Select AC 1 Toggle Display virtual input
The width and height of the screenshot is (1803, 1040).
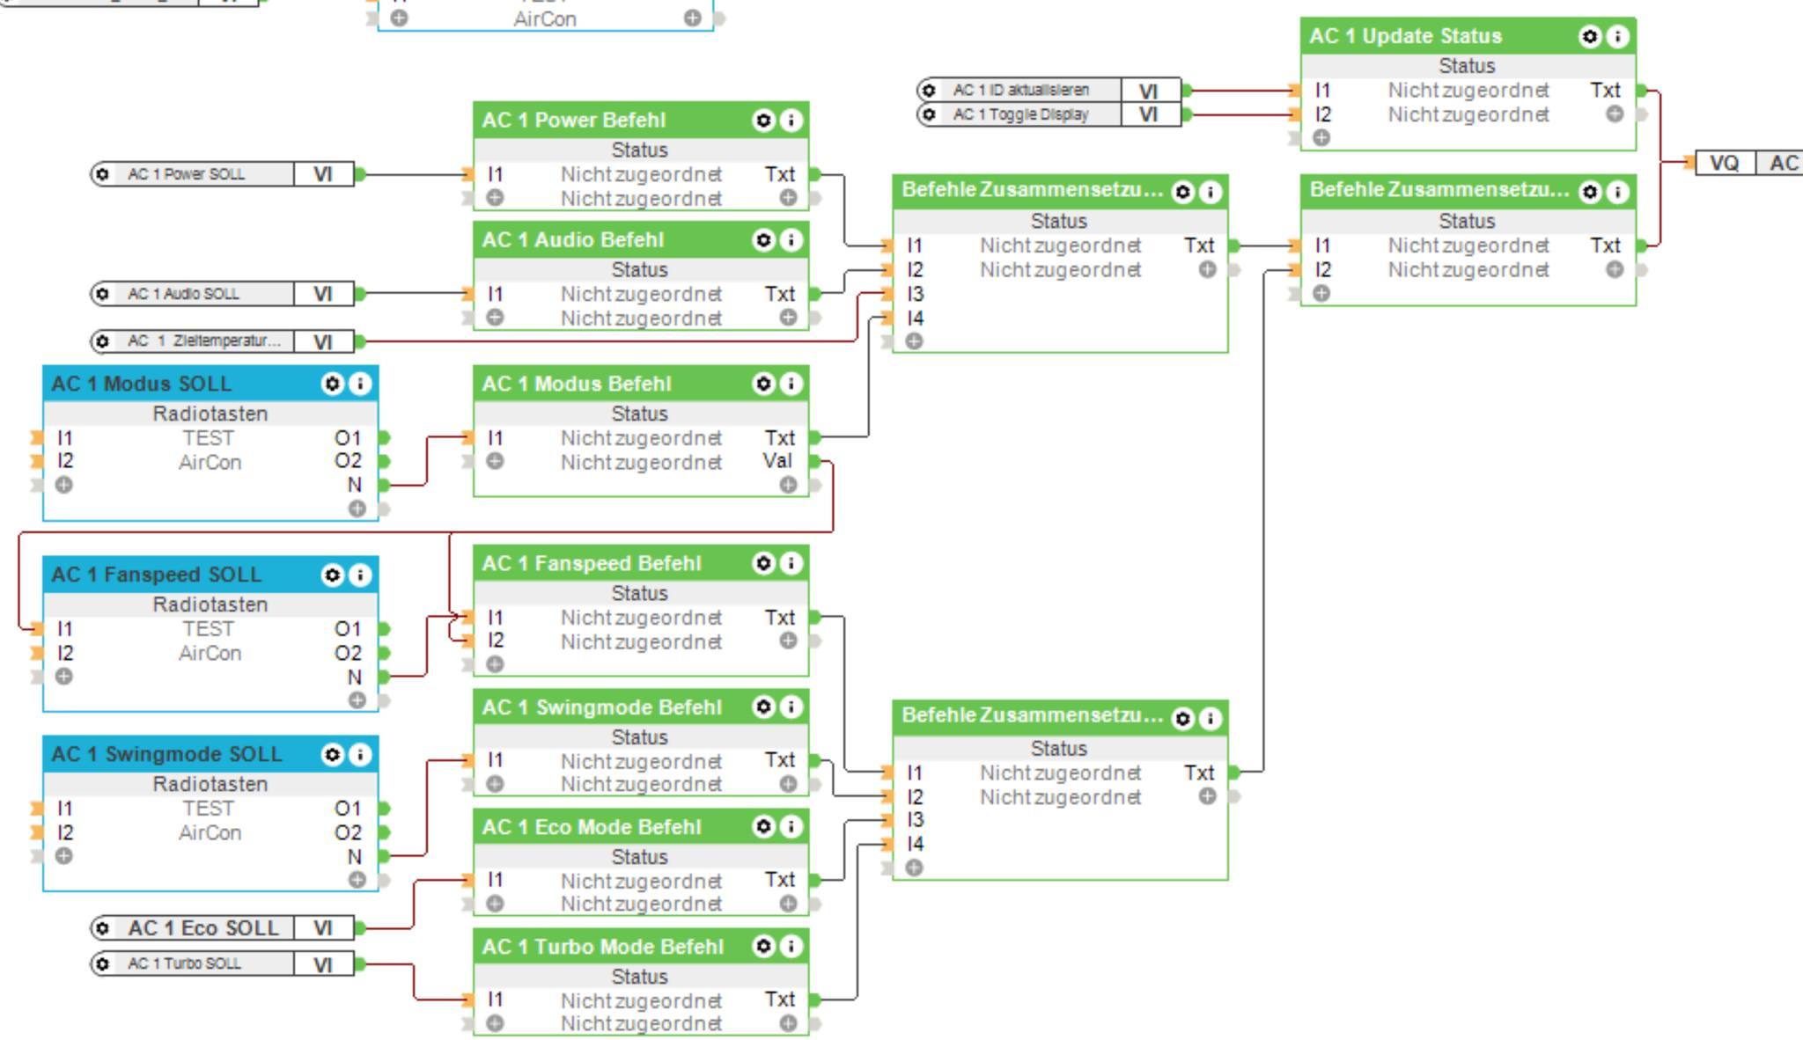click(1021, 114)
